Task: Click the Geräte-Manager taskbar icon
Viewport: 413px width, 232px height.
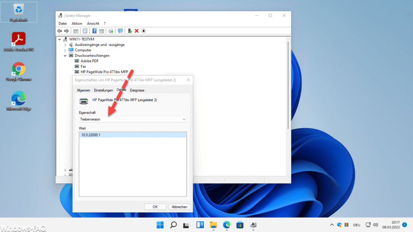Action: pos(253,225)
